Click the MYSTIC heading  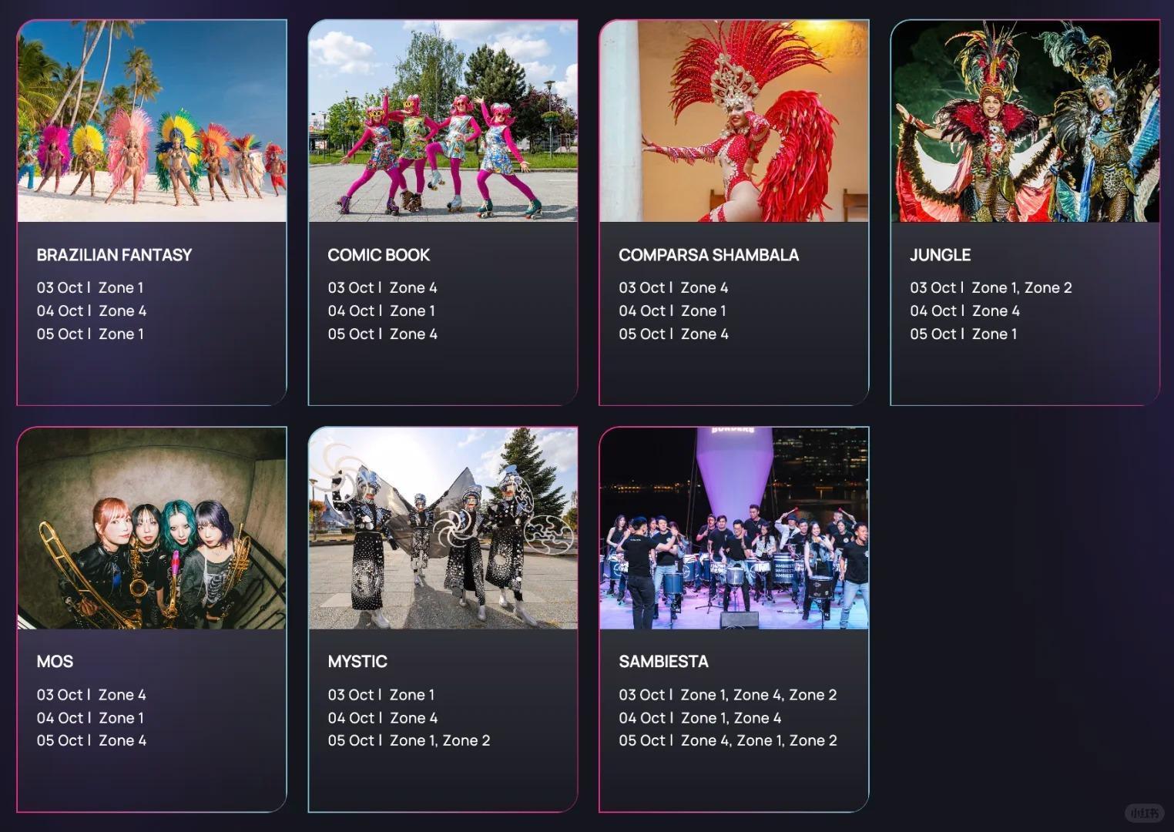pos(357,662)
